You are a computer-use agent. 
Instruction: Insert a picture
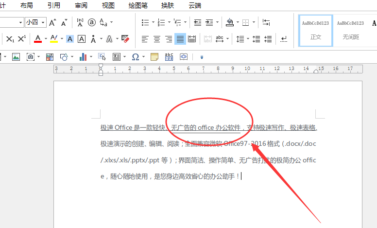(16, 57)
